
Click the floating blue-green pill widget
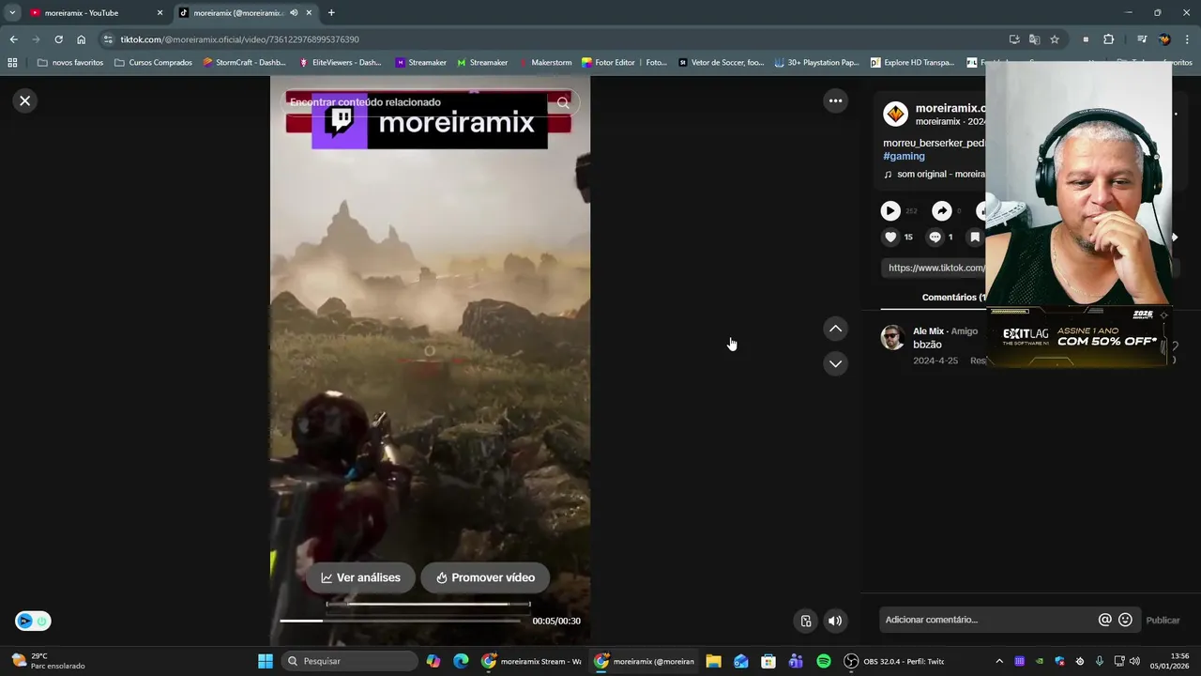click(x=33, y=621)
